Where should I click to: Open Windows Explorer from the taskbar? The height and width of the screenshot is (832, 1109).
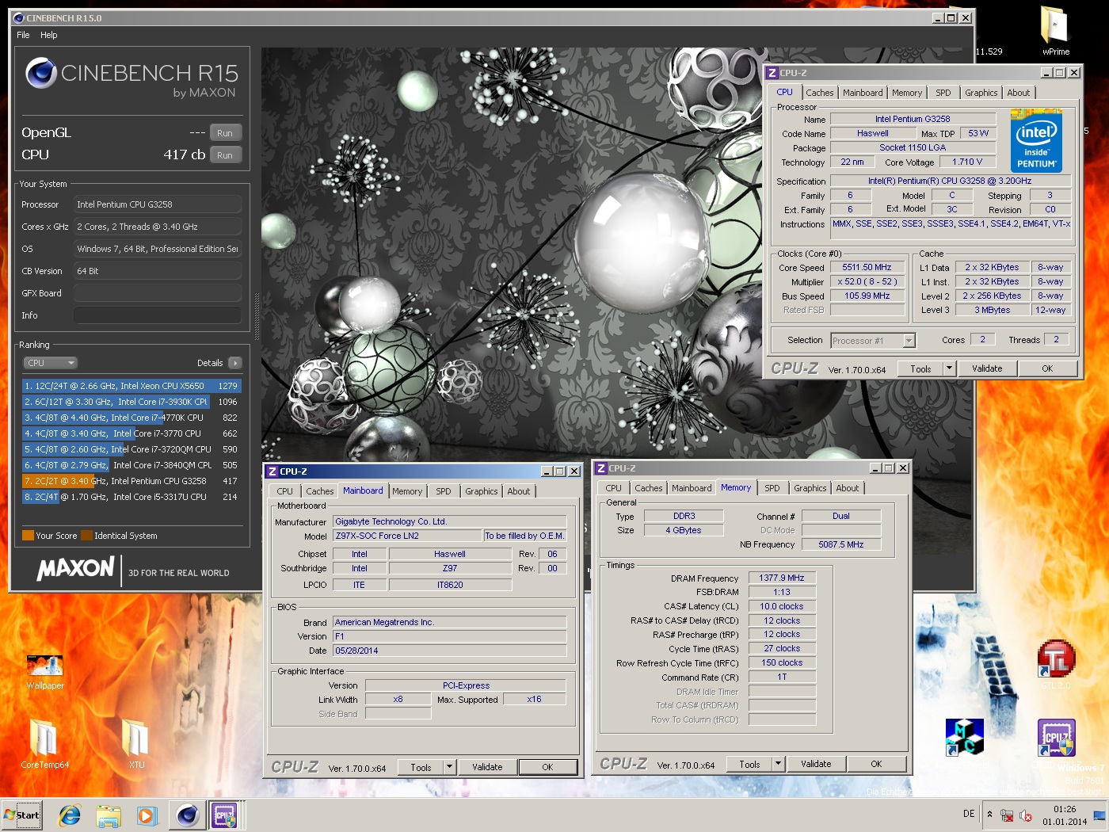click(x=109, y=815)
